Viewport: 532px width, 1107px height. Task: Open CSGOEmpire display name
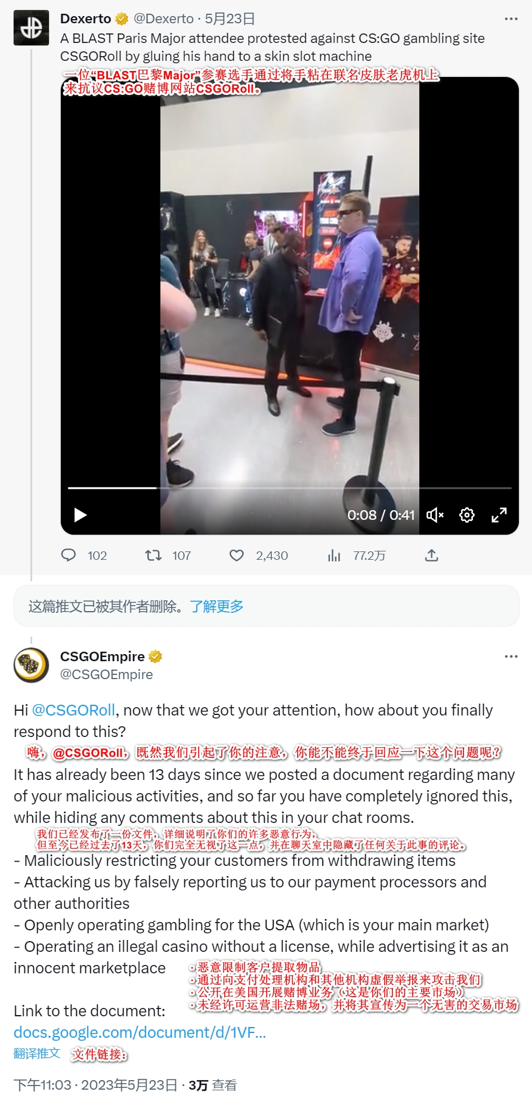coord(103,656)
